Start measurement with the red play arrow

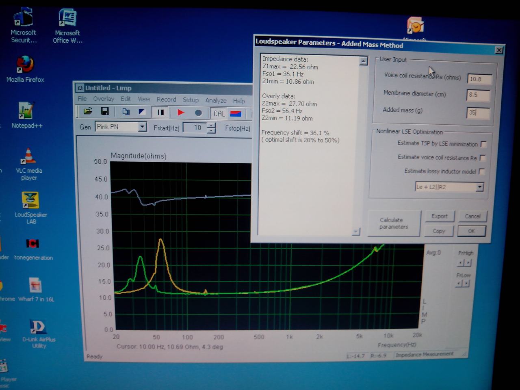tap(181, 113)
